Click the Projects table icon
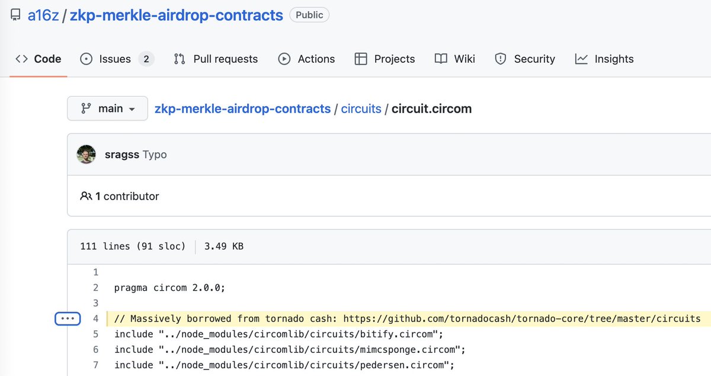Image resolution: width=711 pixels, height=376 pixels. pyautogui.click(x=361, y=59)
